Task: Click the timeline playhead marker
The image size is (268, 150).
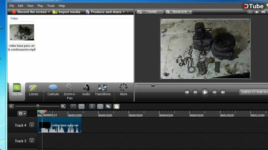Action: coord(42,112)
